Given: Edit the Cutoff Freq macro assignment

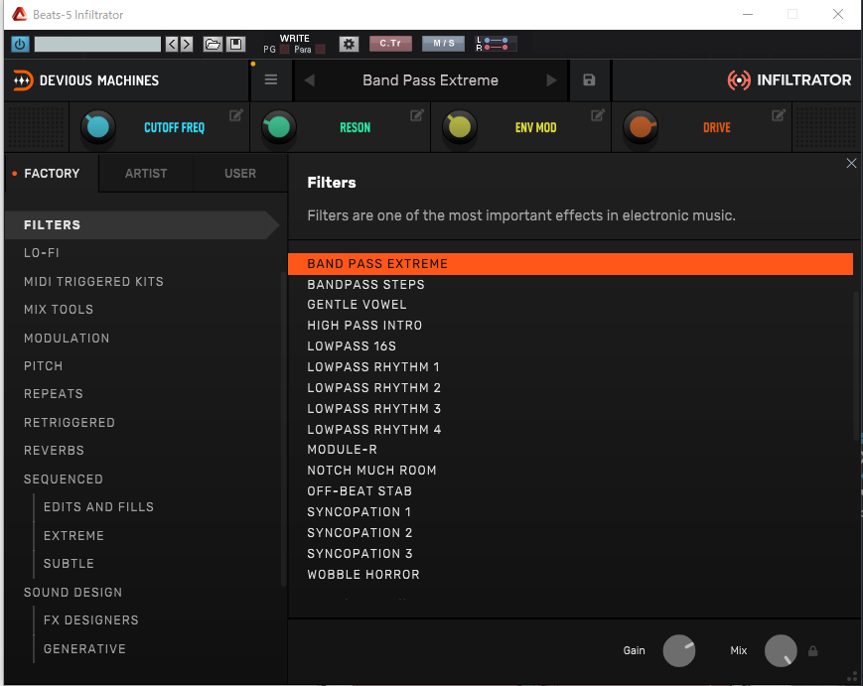Looking at the screenshot, I should [236, 115].
